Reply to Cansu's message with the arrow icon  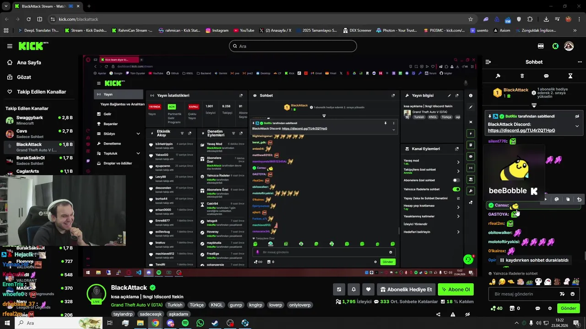point(579,199)
